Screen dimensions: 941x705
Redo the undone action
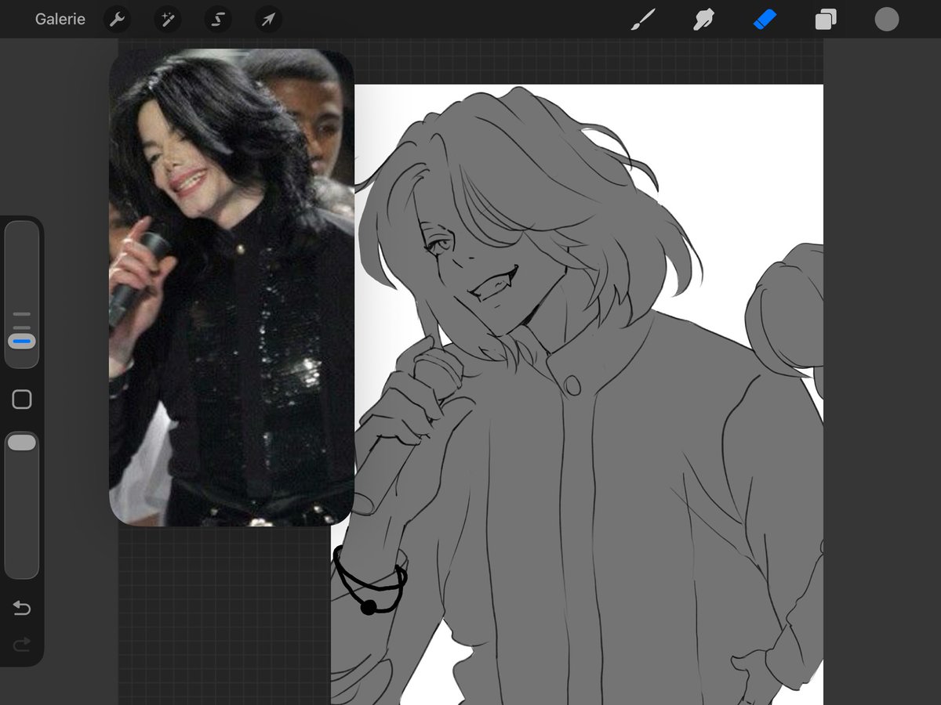(x=22, y=645)
